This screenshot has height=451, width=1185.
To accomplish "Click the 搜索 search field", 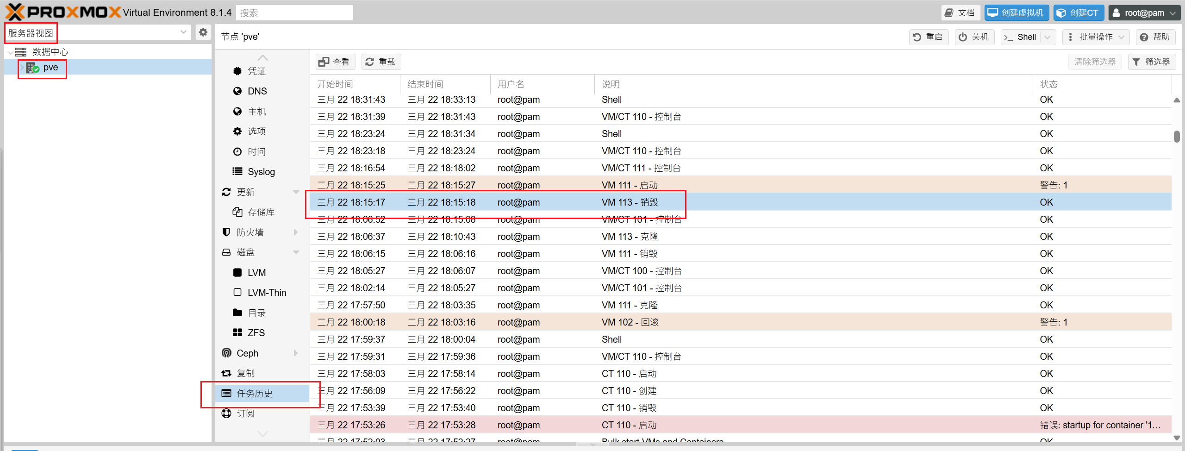I will (x=294, y=13).
